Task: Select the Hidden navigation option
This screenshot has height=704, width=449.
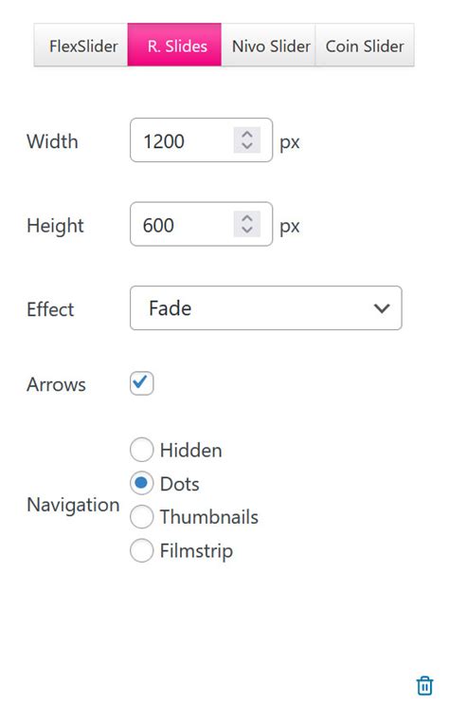Action: point(141,450)
